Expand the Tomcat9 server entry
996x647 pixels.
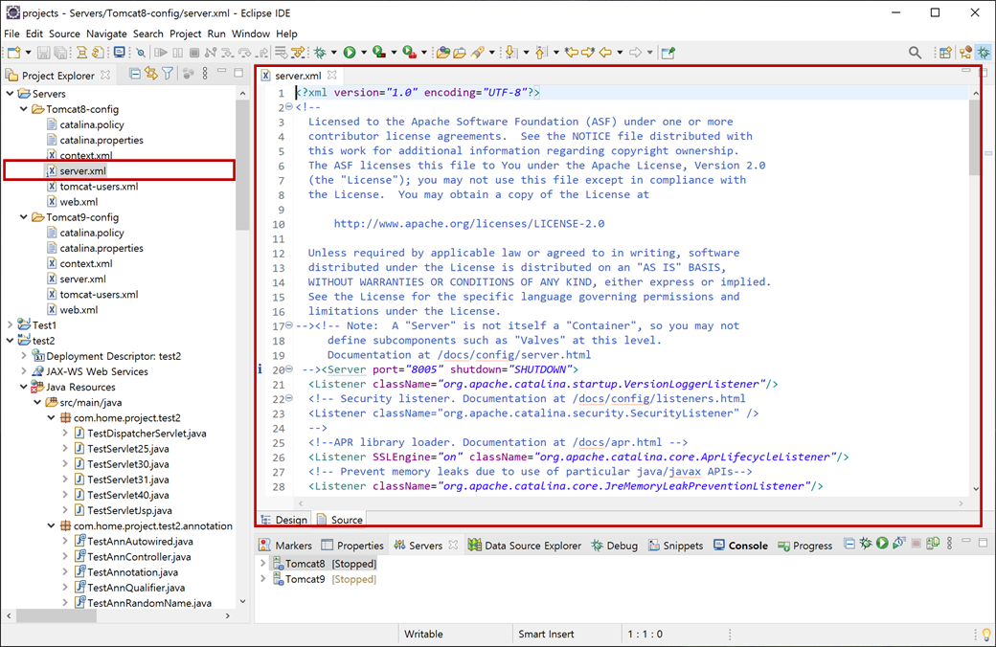(263, 578)
